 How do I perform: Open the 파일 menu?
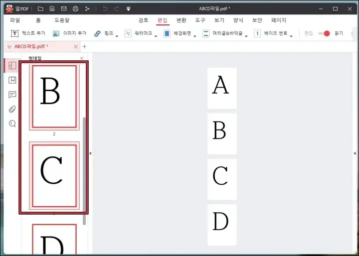point(15,20)
